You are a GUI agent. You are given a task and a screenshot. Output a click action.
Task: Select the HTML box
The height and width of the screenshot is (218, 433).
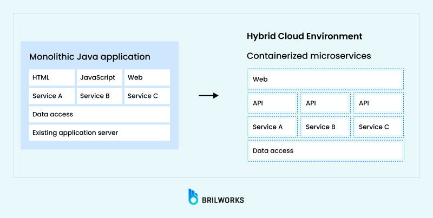(x=51, y=77)
